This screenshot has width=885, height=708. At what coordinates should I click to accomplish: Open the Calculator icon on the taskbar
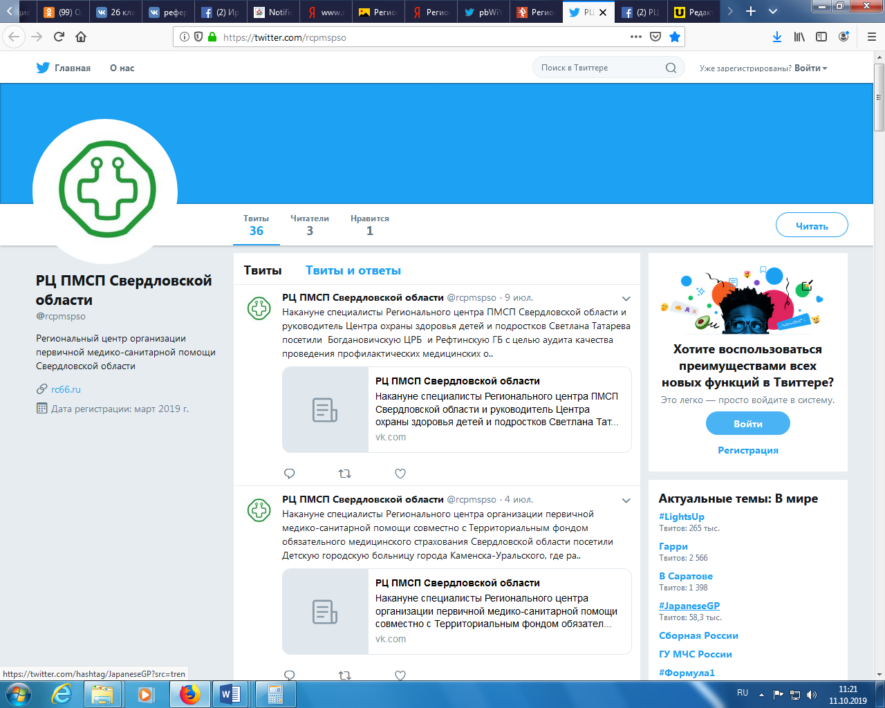point(275,693)
